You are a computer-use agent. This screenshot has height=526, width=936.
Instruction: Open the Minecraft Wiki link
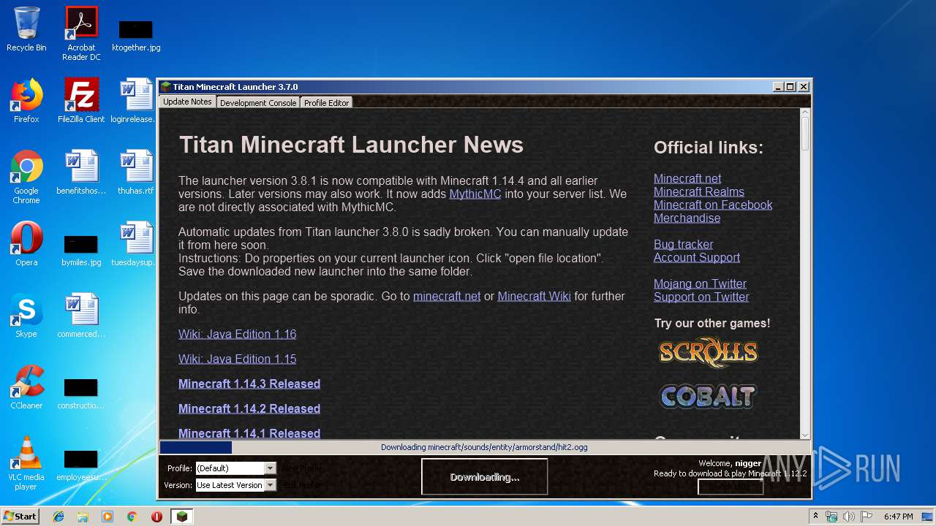pyautogui.click(x=534, y=296)
